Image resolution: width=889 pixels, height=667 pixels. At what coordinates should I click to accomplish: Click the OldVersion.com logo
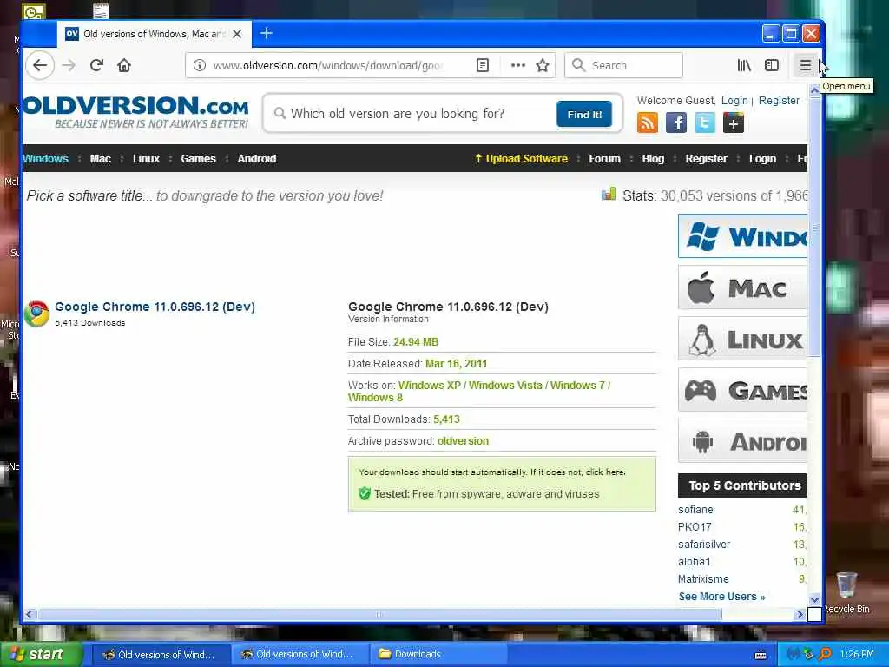click(x=136, y=111)
